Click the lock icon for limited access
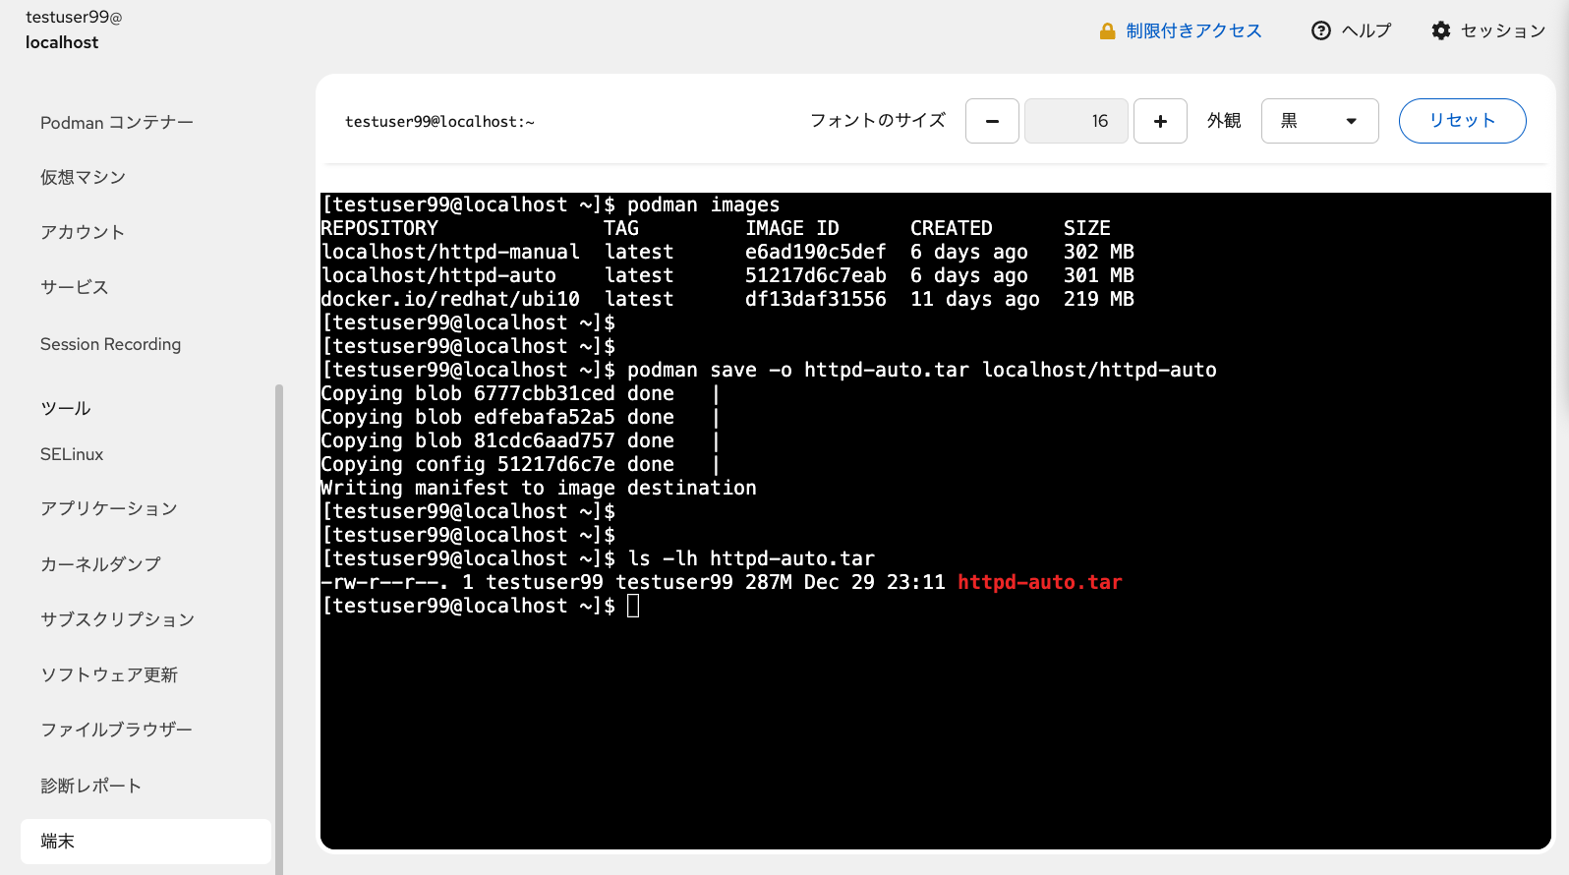The width and height of the screenshot is (1569, 875). pos(1107,31)
